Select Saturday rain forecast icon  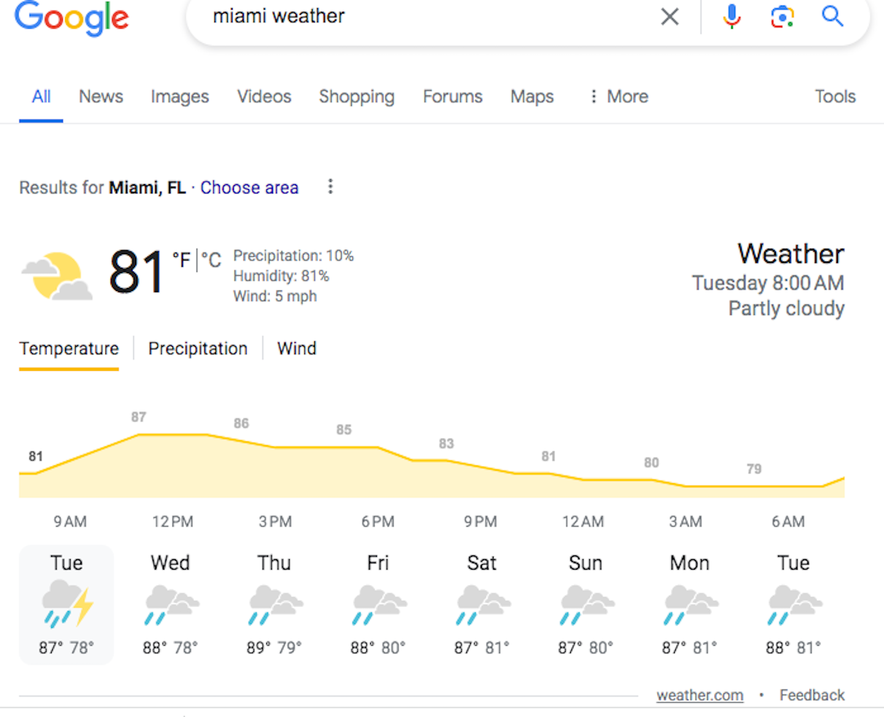pos(483,605)
